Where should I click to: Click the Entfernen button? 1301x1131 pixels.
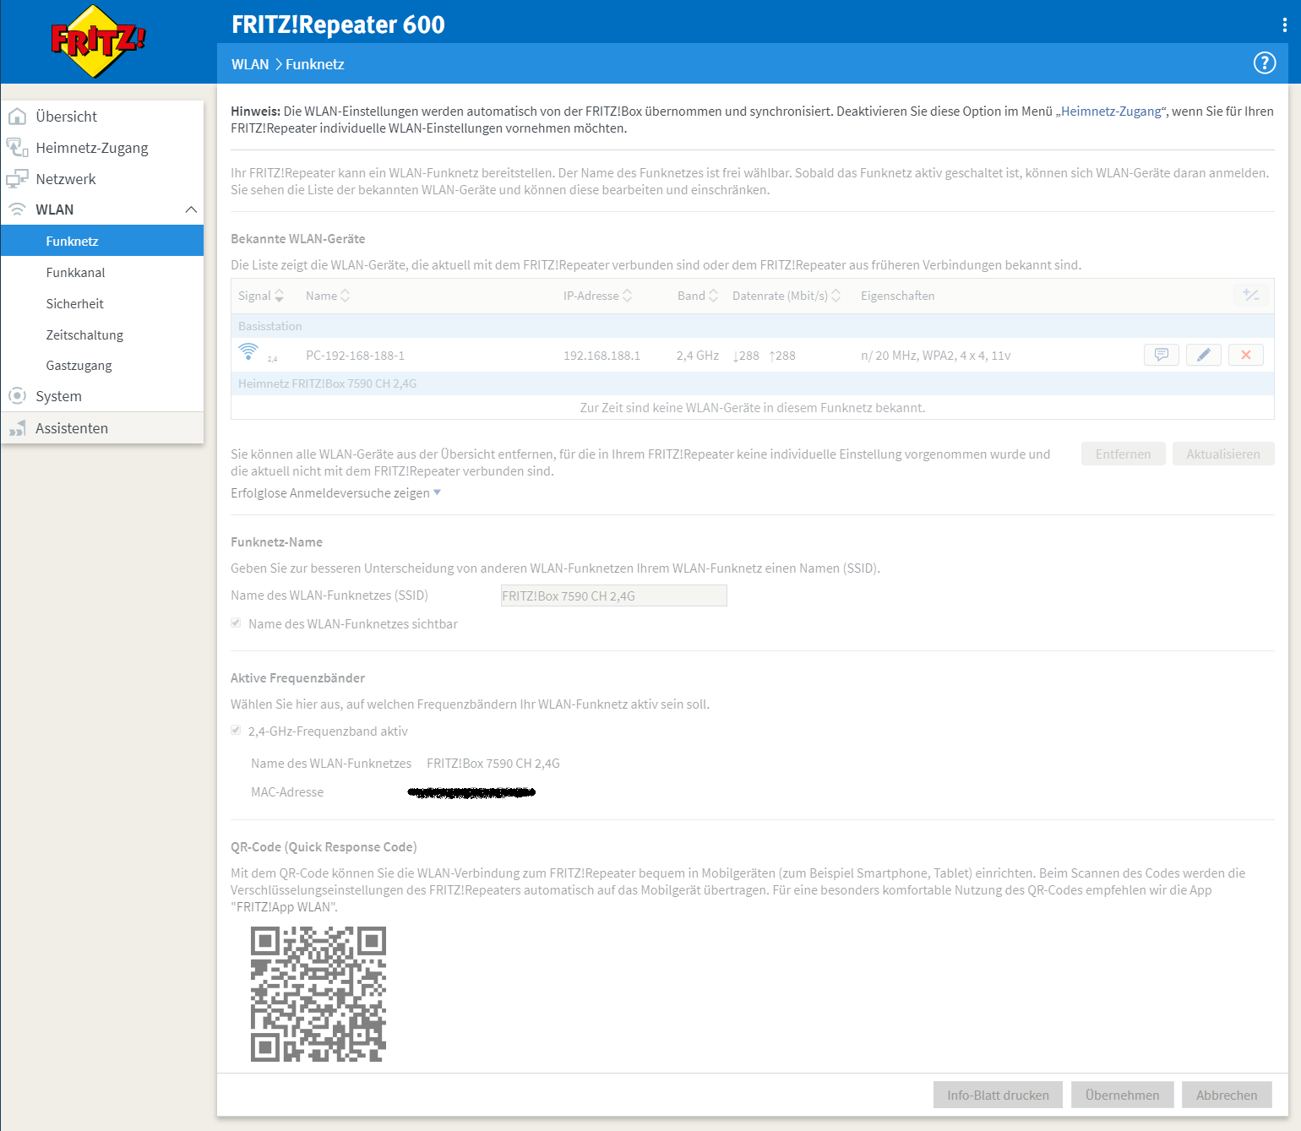1124,454
